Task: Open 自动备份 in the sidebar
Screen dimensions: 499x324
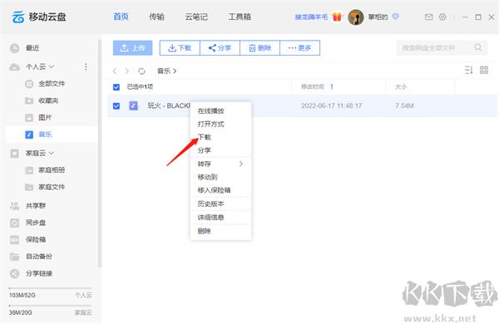Action: tap(39, 256)
